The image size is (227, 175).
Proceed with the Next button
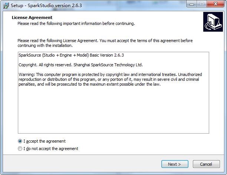(x=174, y=164)
